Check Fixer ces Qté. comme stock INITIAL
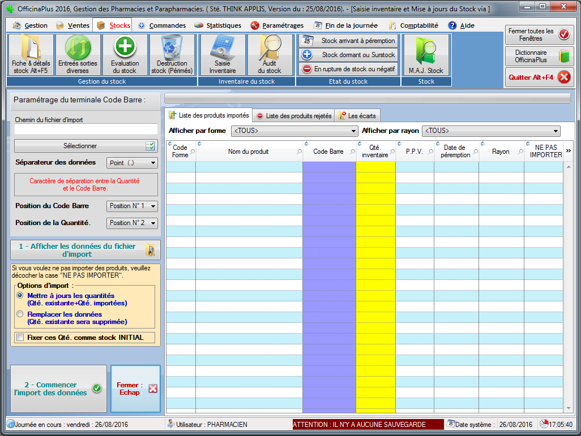 (21, 338)
